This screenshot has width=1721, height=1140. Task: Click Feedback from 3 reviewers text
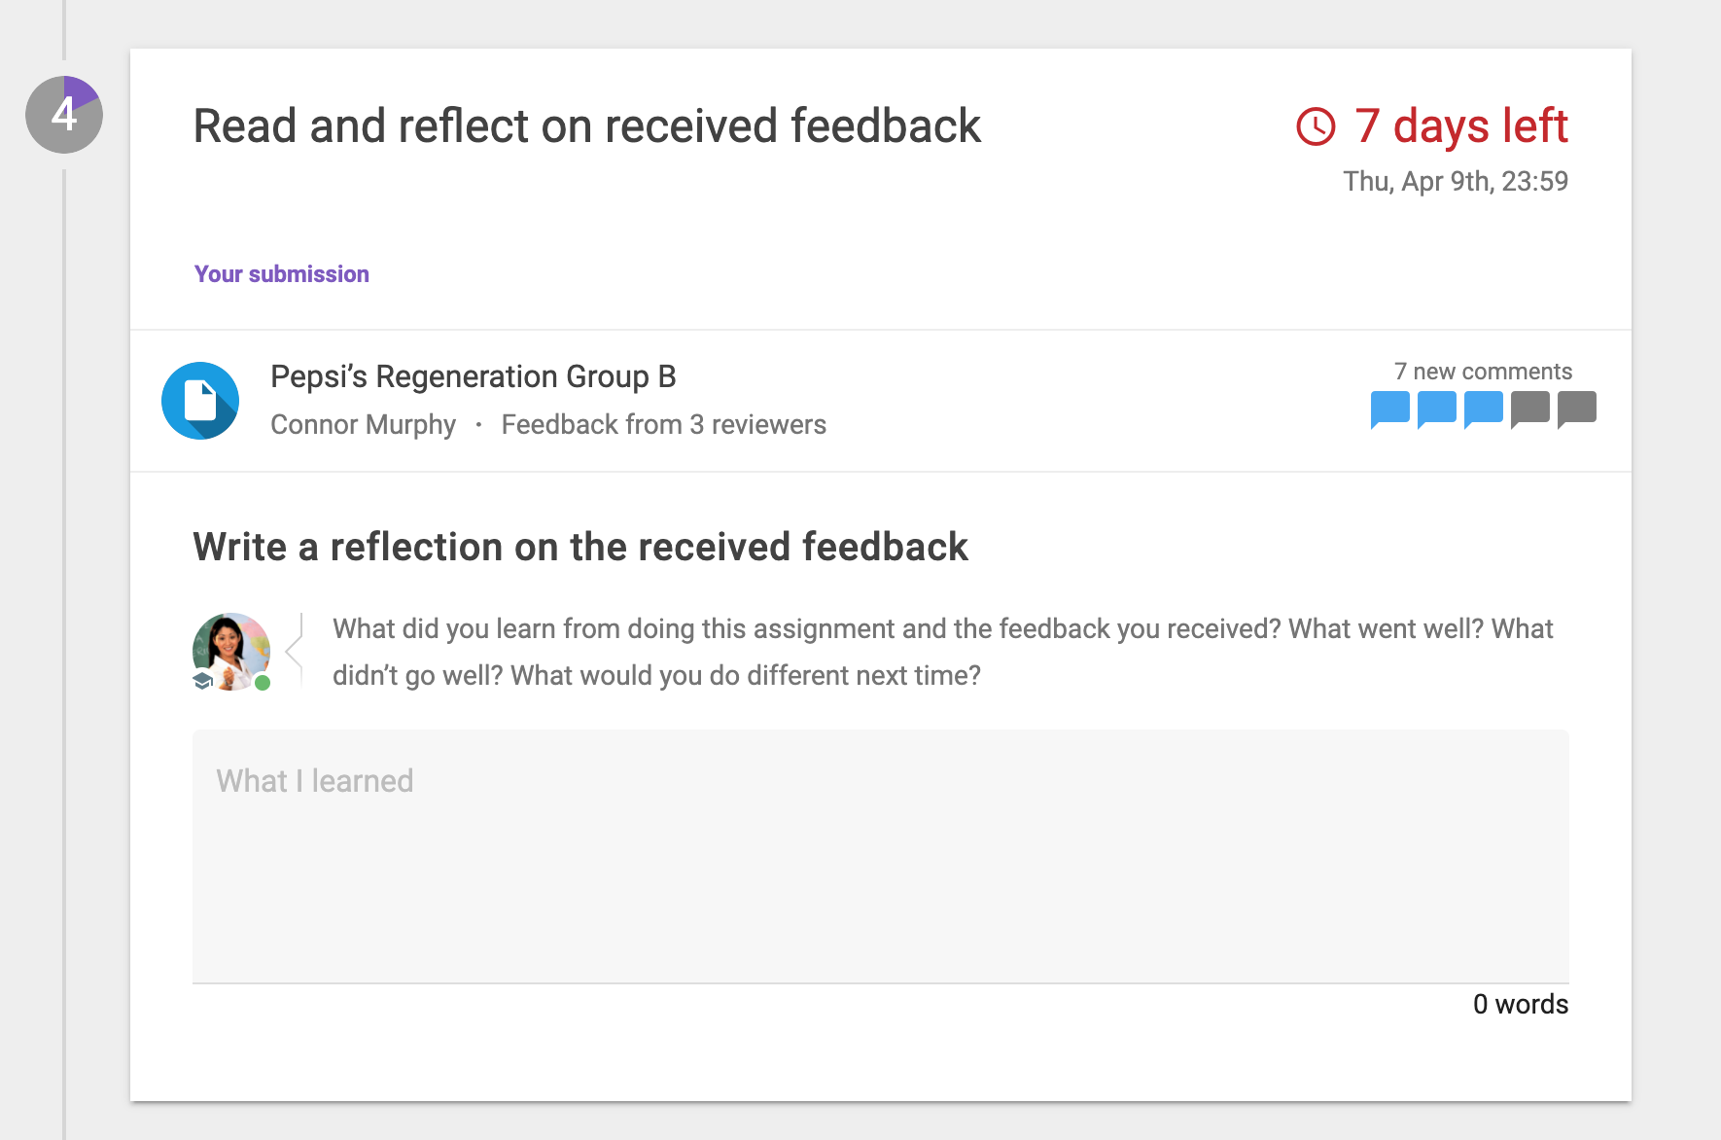click(663, 425)
